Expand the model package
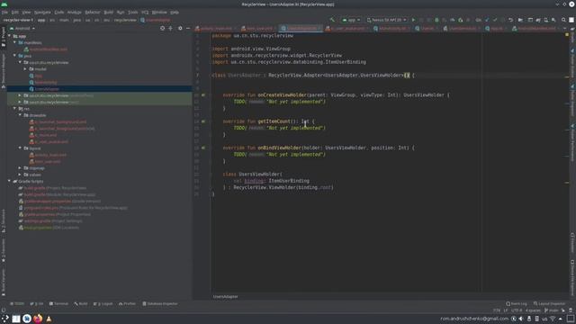Image resolution: width=576 pixels, height=324 pixels. click(25, 69)
